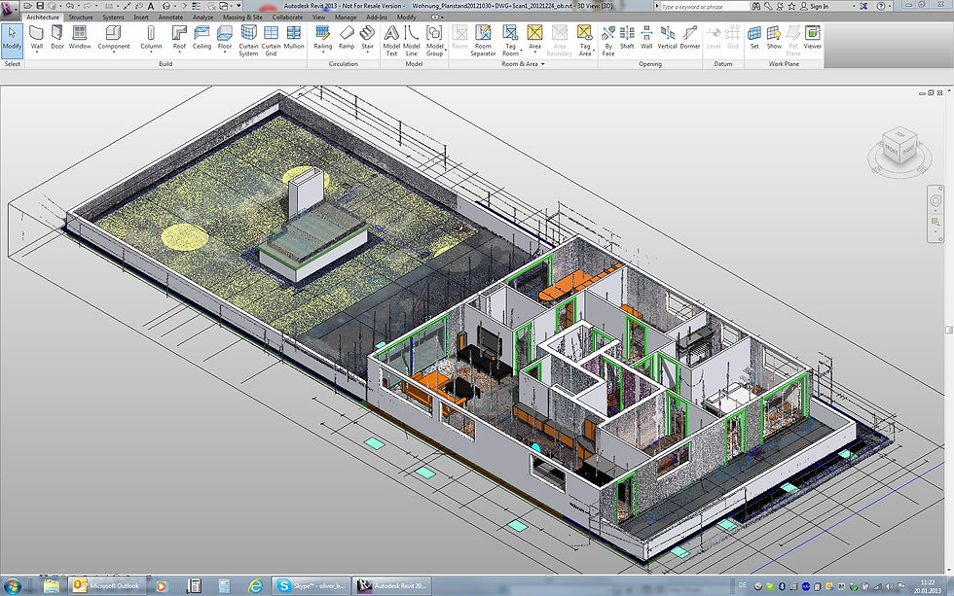The image size is (954, 596).
Task: Select the Shaft opening tool
Action: (x=627, y=38)
